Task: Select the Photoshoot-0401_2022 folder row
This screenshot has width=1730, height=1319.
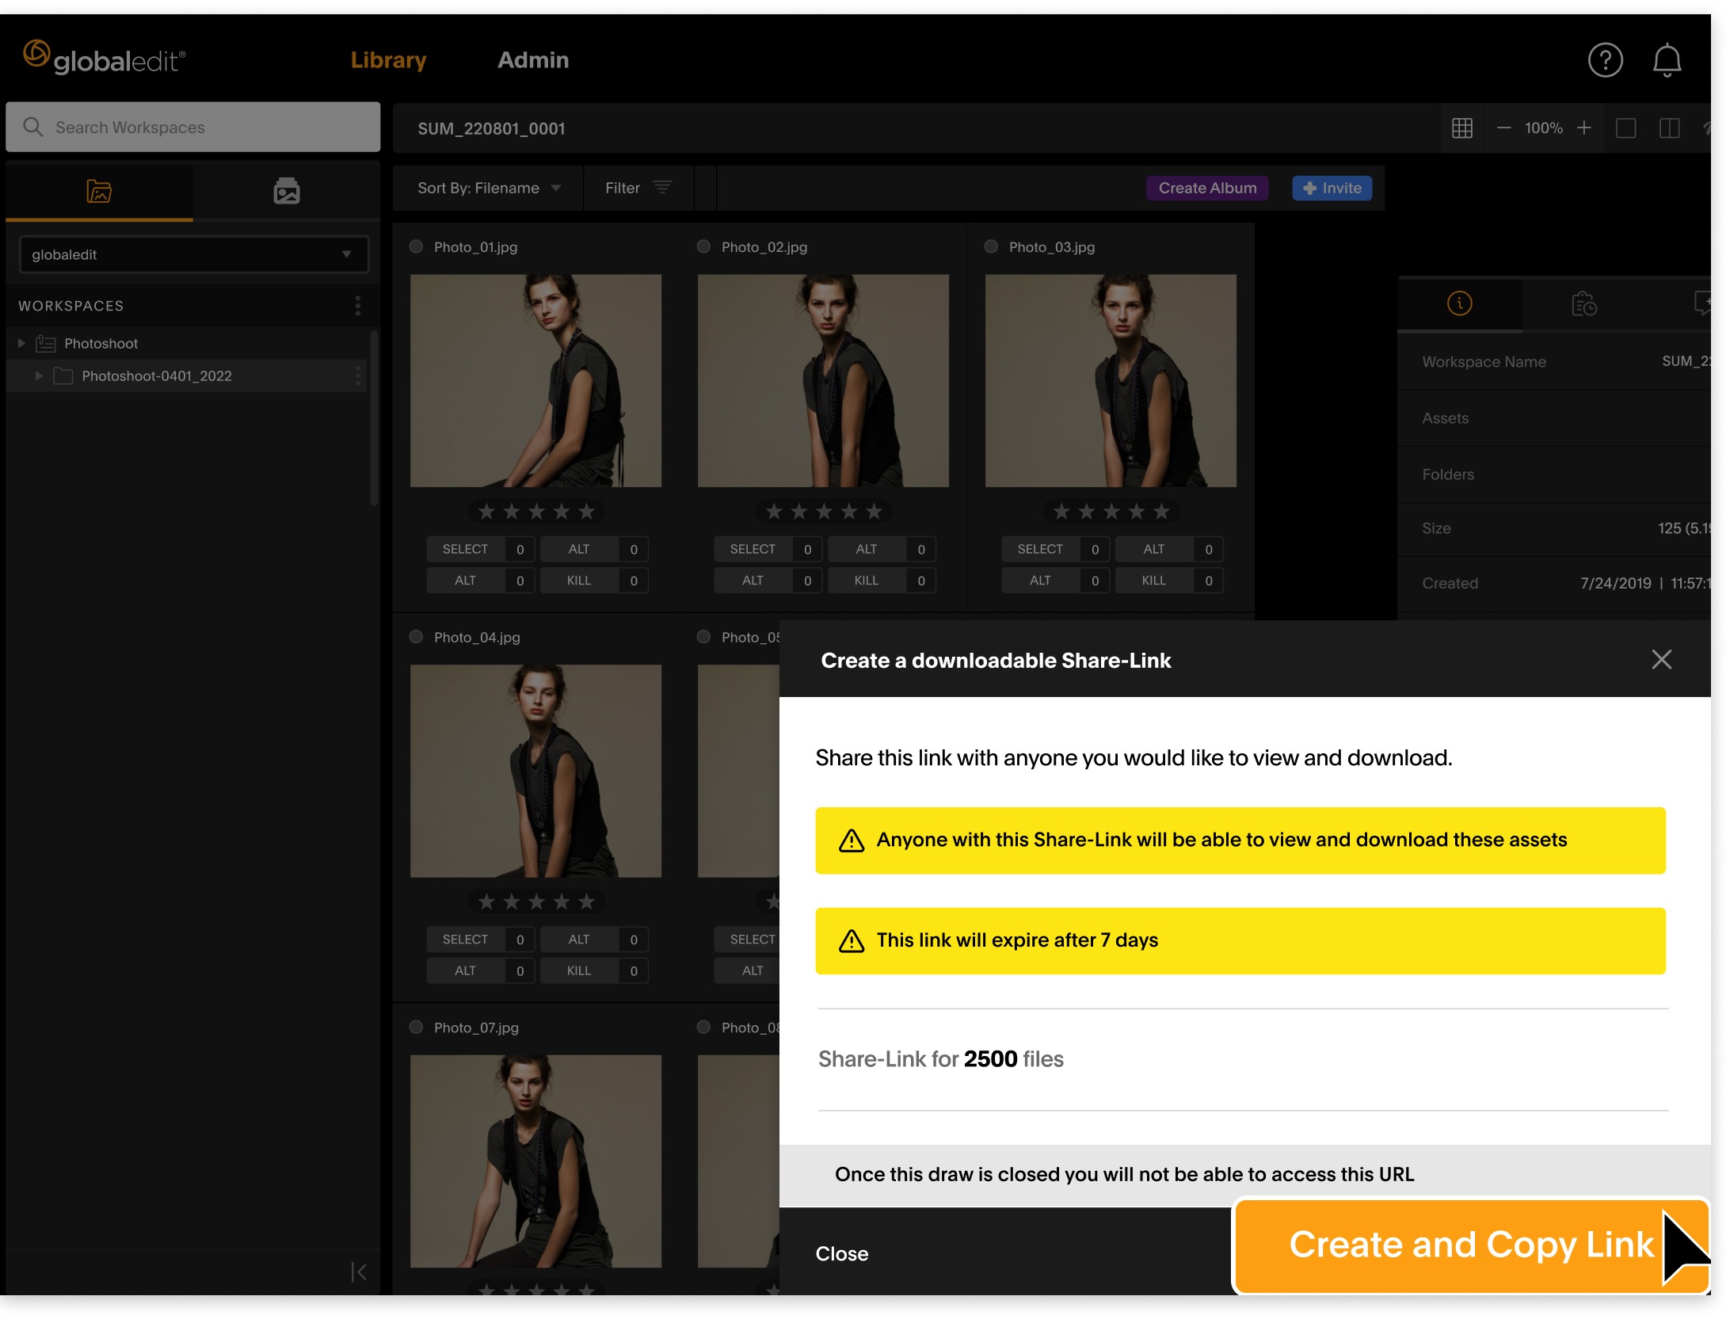Action: coord(187,375)
